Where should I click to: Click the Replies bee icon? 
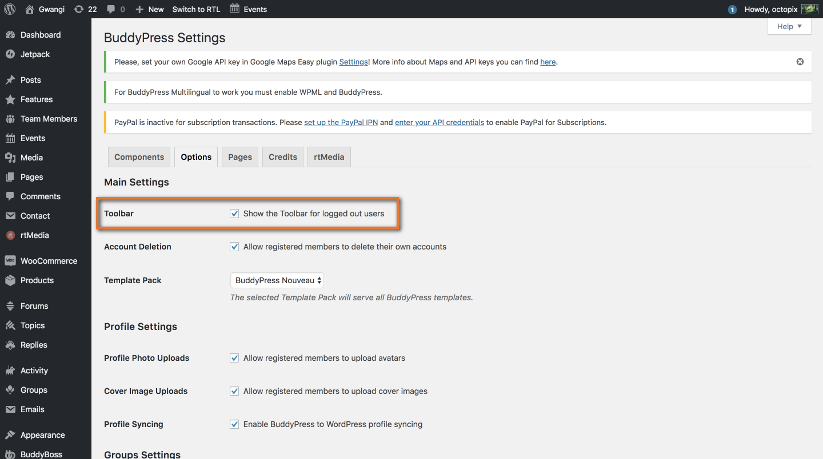10,345
